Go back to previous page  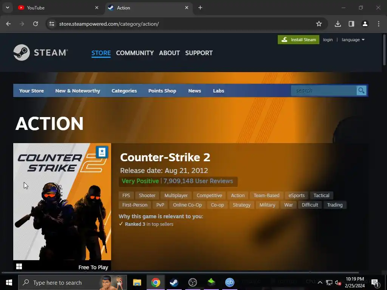coord(8,24)
